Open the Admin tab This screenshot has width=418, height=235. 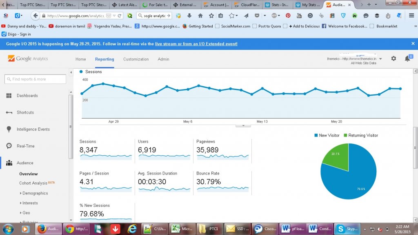[x=163, y=59]
